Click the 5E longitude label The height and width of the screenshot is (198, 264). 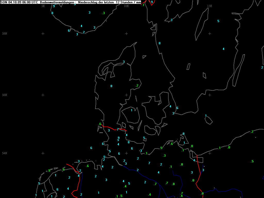pos(43,6)
